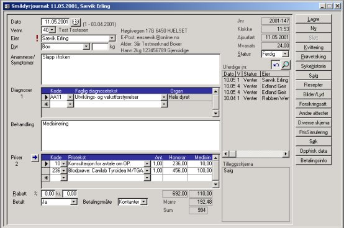Click the scroll right arrow under Uferdige list
The height and width of the screenshot is (228, 344).
(286, 154)
